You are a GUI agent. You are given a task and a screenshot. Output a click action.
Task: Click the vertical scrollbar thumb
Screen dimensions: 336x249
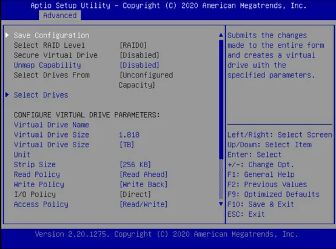[221, 99]
